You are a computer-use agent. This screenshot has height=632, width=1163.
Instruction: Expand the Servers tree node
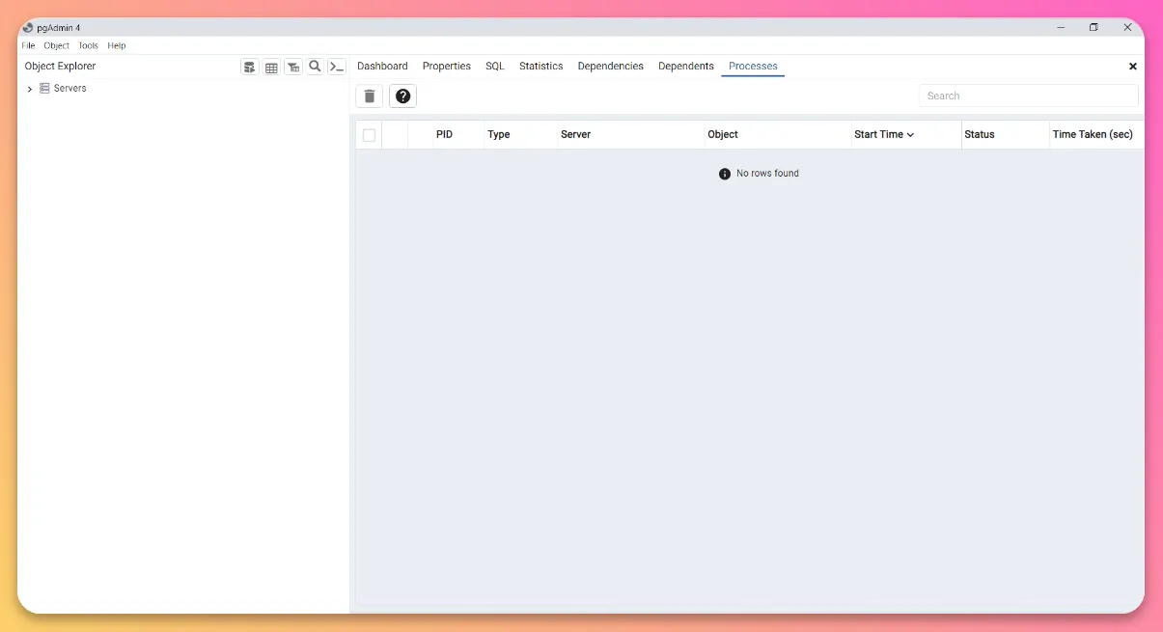click(30, 89)
